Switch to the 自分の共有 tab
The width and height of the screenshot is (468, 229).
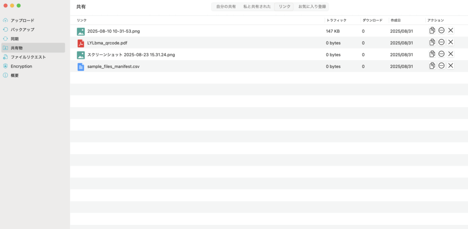(226, 7)
